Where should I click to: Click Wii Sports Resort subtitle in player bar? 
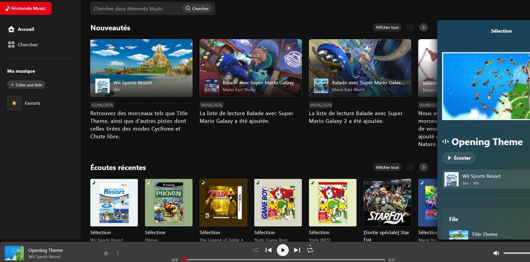coord(45,257)
